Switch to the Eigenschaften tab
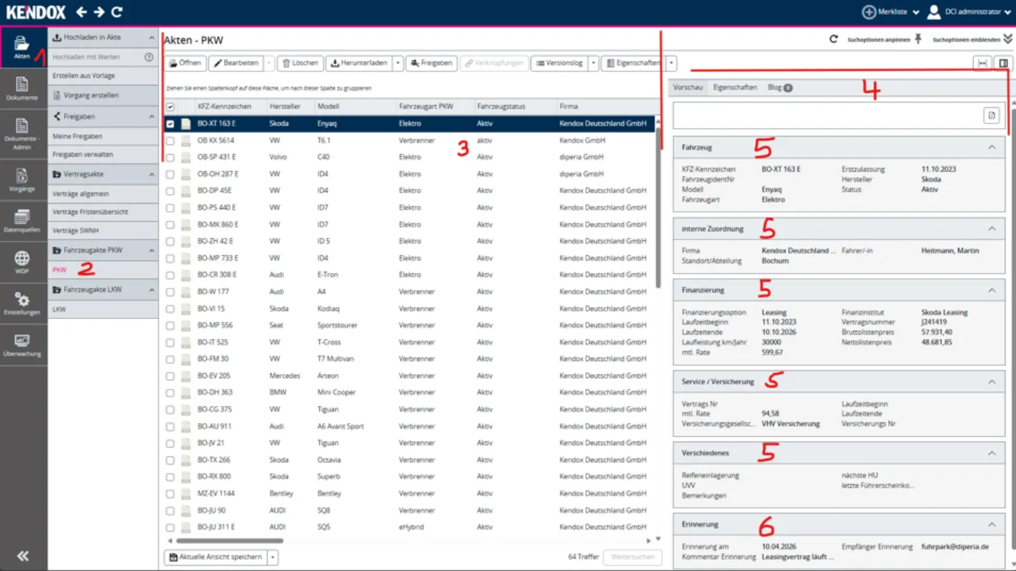 (735, 88)
